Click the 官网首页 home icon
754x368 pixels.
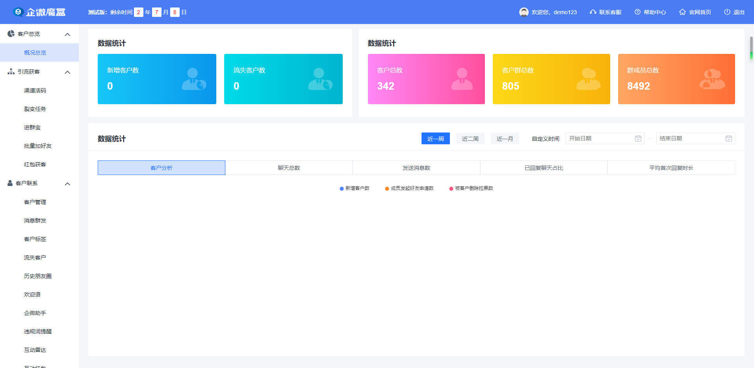tap(682, 12)
